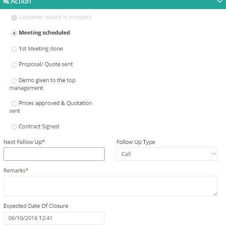Click the Next Follow Up label

(24, 142)
